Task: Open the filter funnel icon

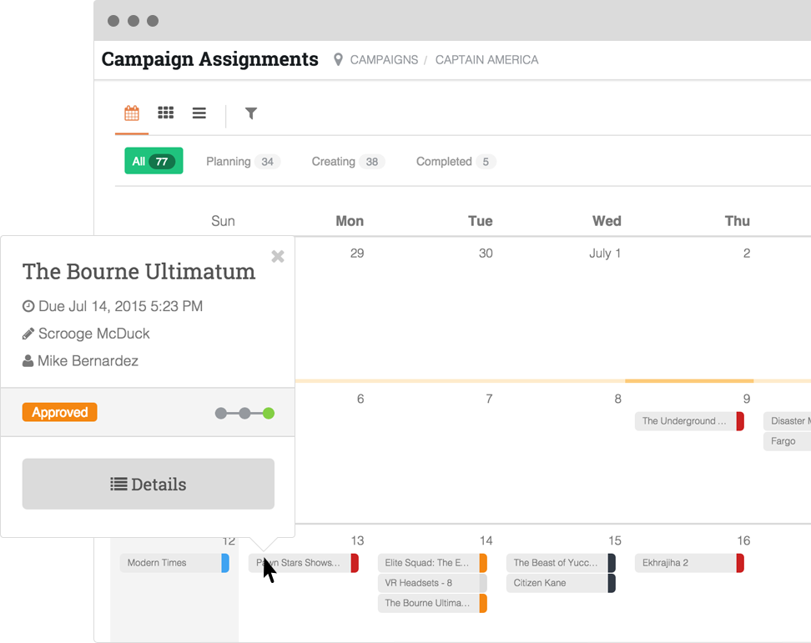Action: click(x=250, y=113)
